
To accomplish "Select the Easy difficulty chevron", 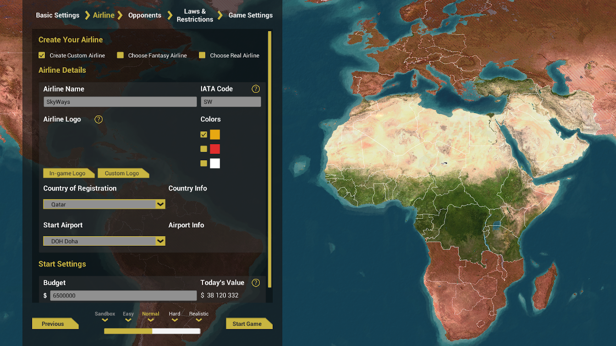I will pos(128,320).
